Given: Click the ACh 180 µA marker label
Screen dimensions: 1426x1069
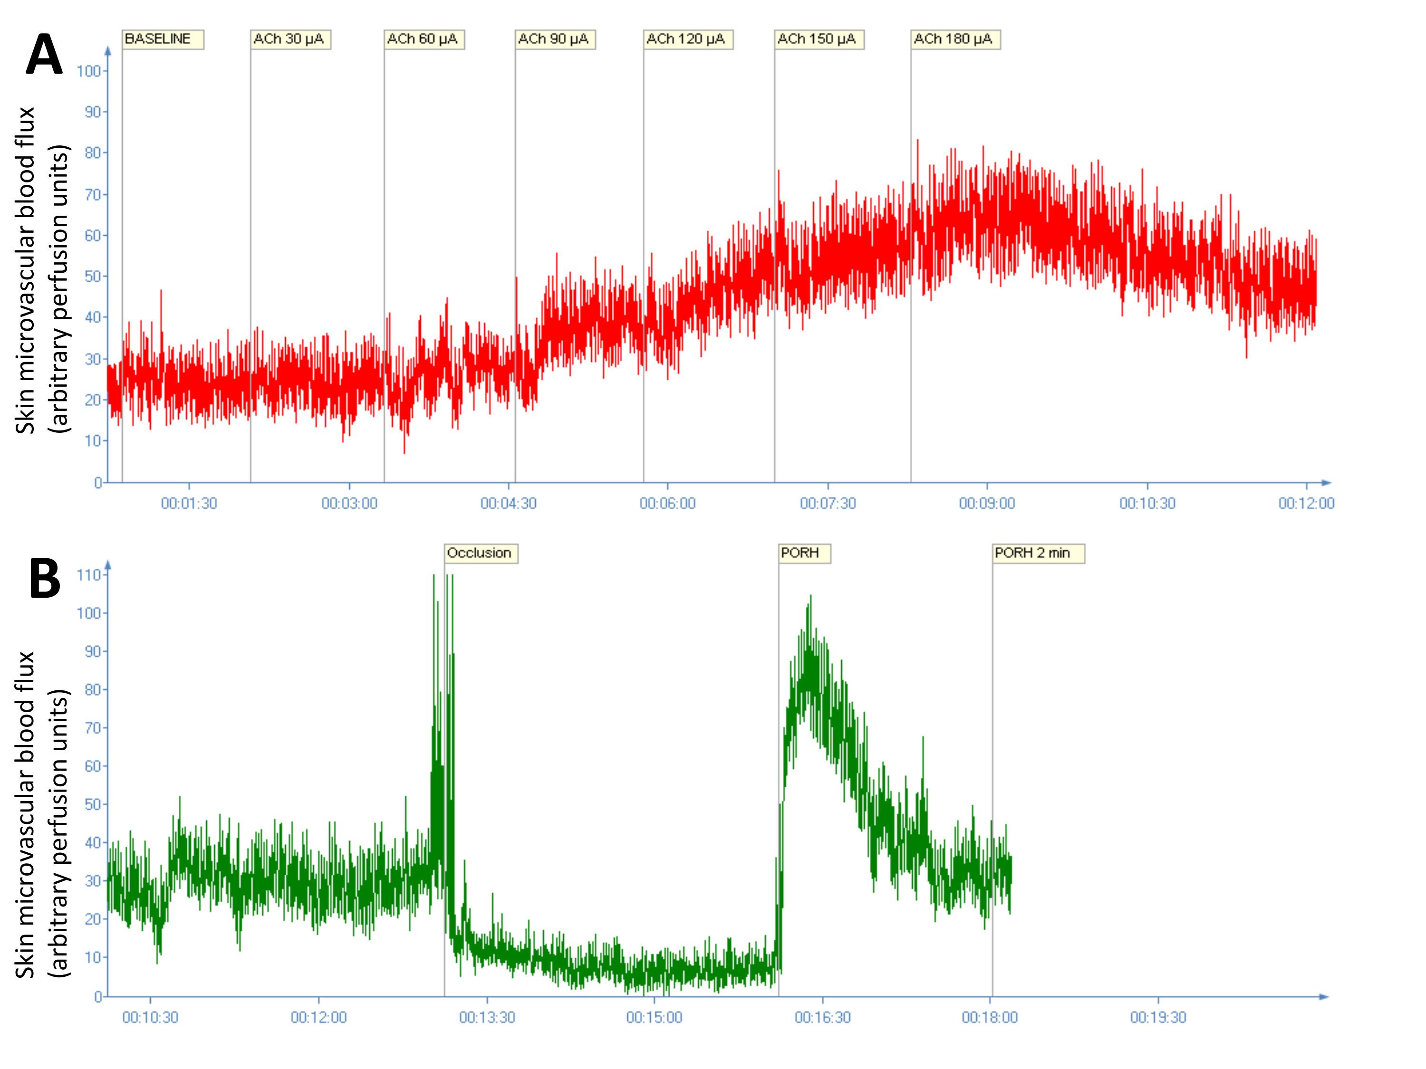Looking at the screenshot, I should click(x=955, y=39).
